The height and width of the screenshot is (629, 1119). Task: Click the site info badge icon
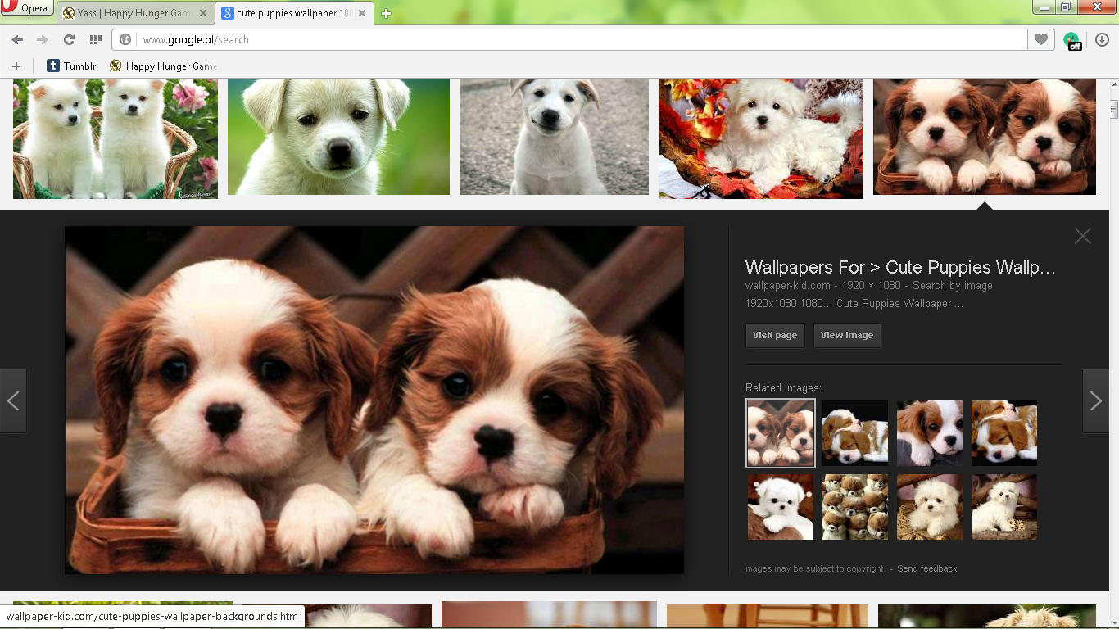[125, 39]
